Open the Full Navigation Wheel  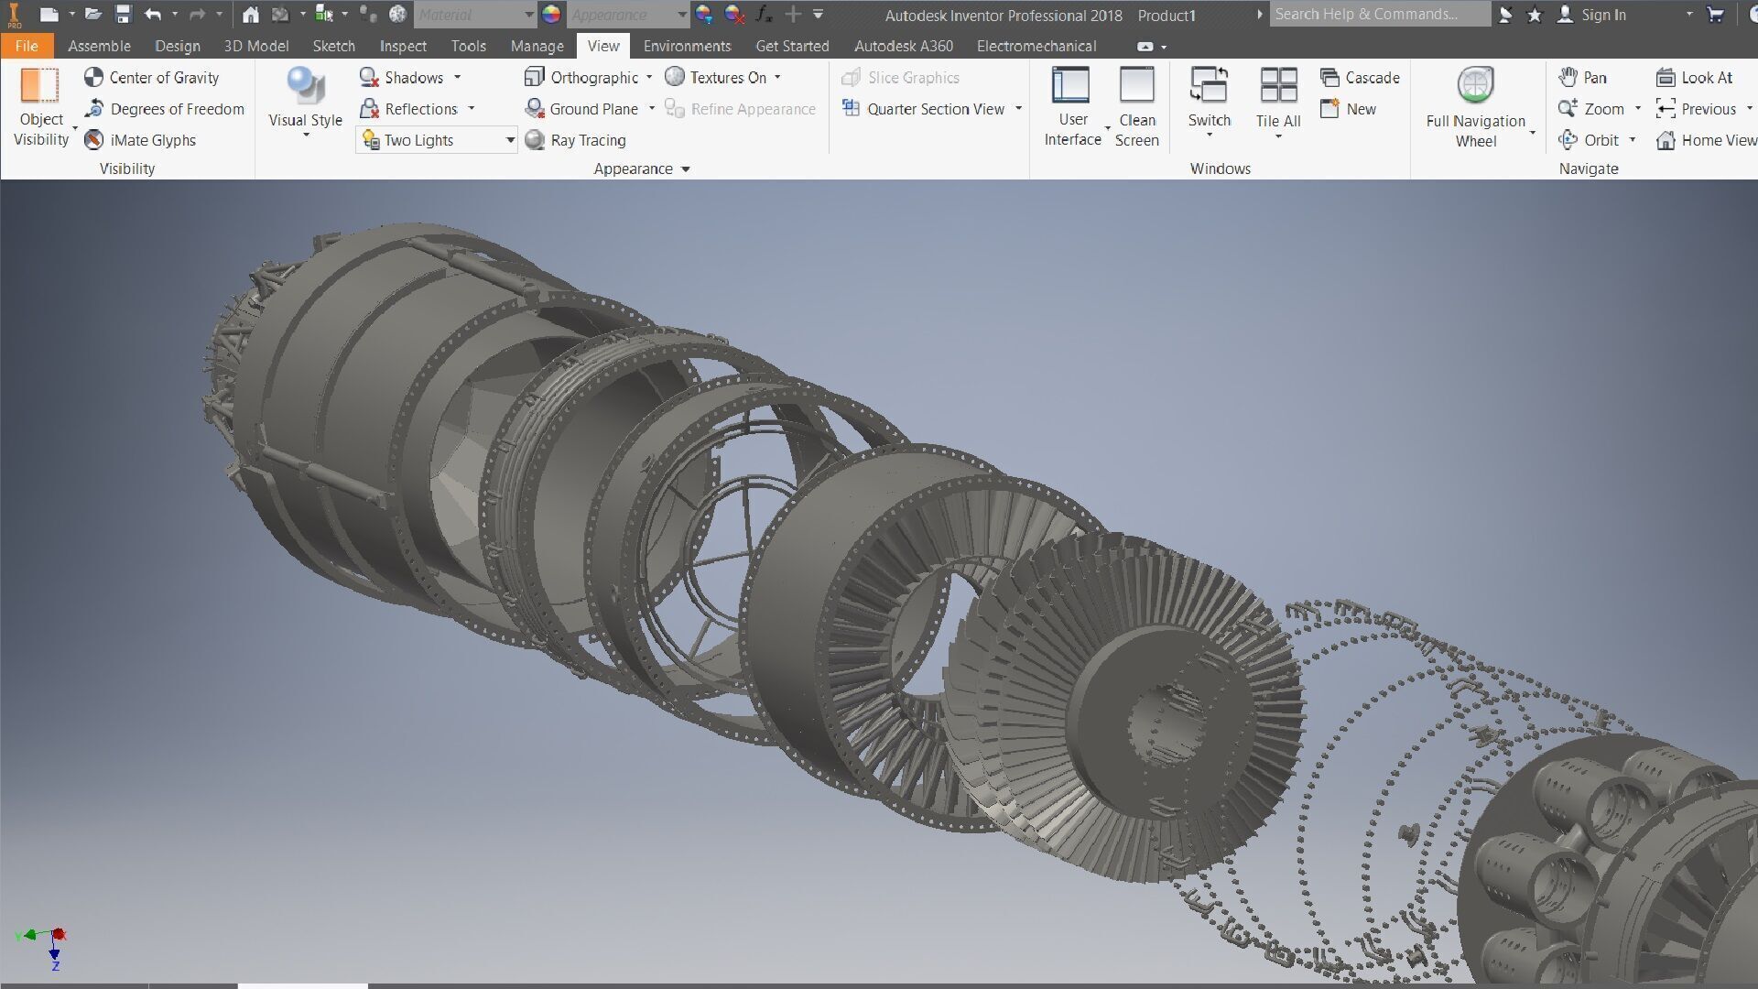[x=1476, y=107]
